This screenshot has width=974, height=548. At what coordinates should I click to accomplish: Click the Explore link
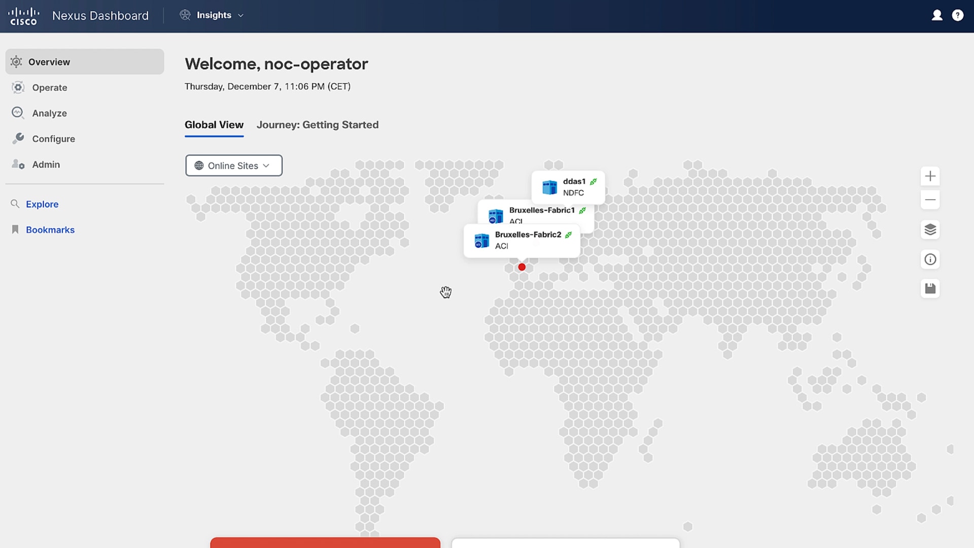[43, 204]
